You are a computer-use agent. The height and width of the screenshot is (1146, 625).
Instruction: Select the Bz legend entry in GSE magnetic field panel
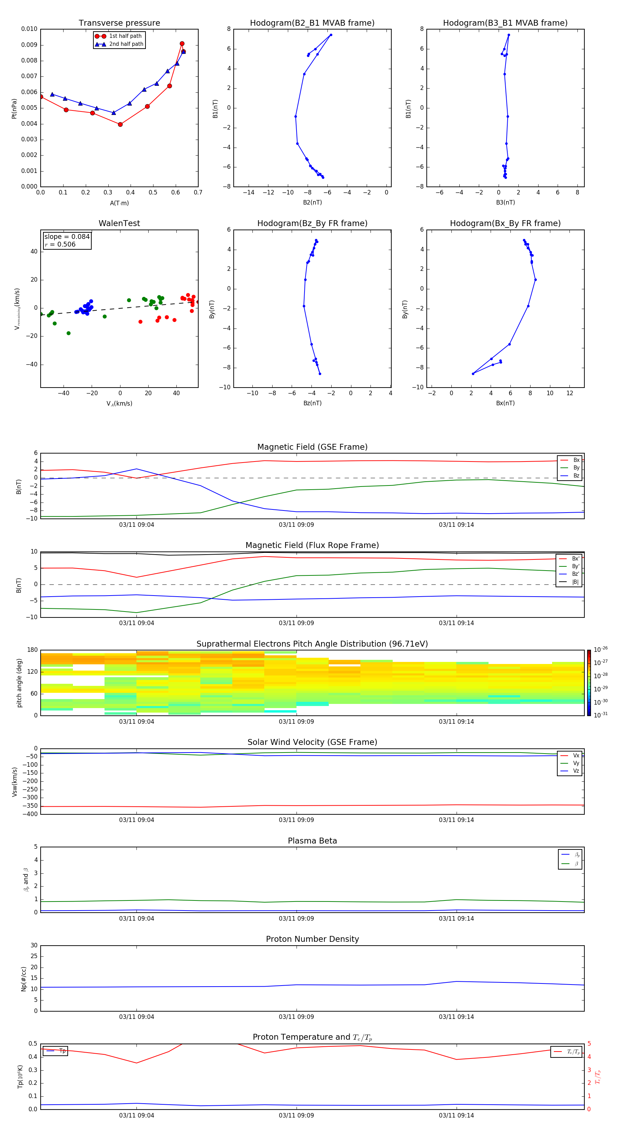570,475
